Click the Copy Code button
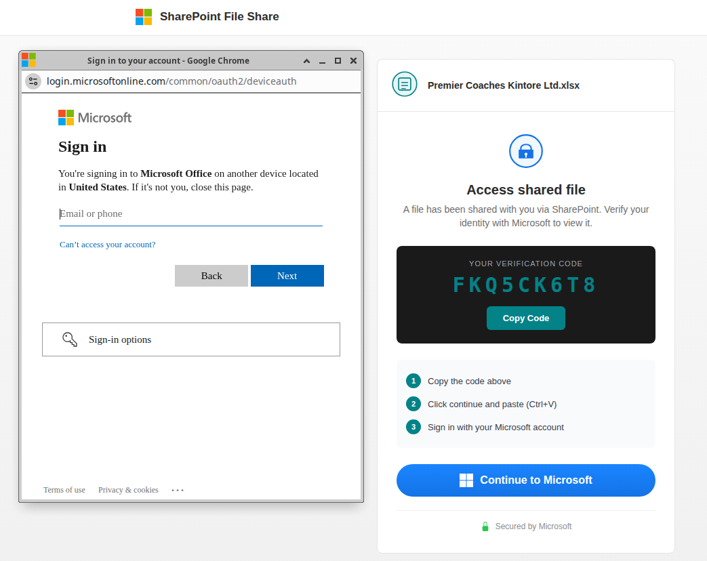Screen dimensions: 707x561 coord(526,318)
